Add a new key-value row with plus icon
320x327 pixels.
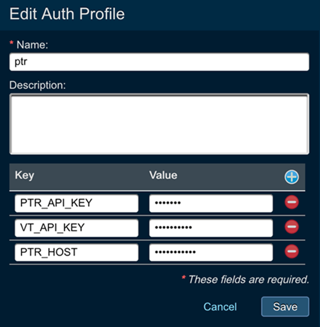pos(291,177)
